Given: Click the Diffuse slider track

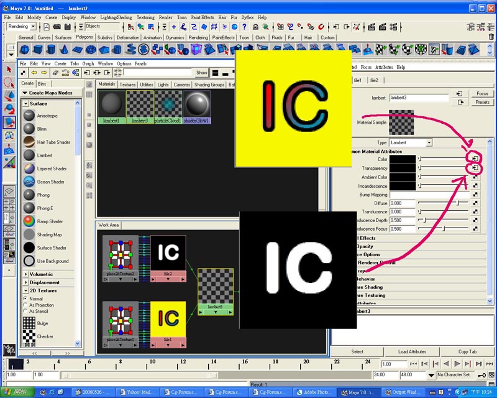Looking at the screenshot, I should click(443, 203).
